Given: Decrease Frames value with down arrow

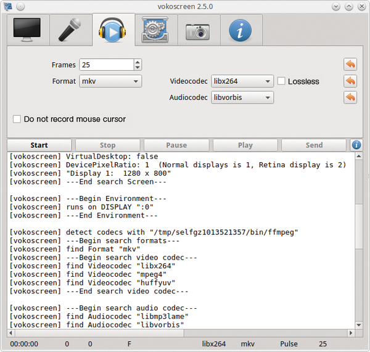Looking at the screenshot, I should tap(138, 67).
